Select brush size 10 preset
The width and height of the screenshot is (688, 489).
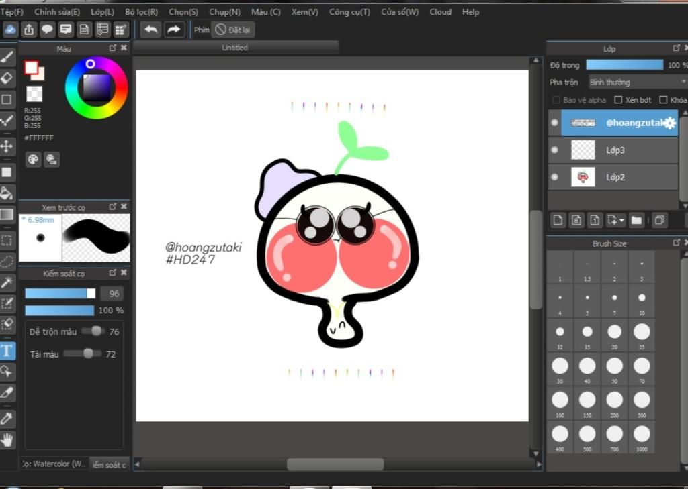point(642,301)
